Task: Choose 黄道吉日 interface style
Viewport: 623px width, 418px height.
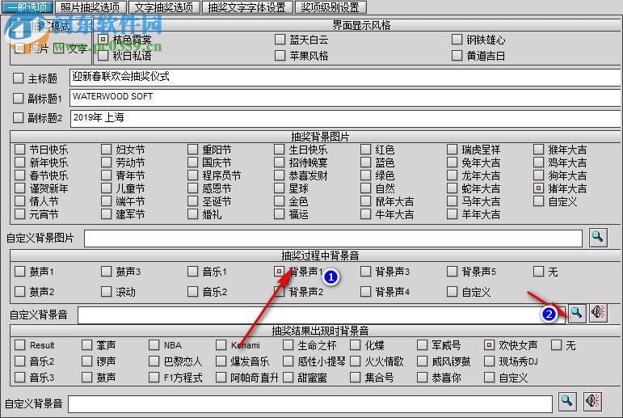Action: (457, 55)
